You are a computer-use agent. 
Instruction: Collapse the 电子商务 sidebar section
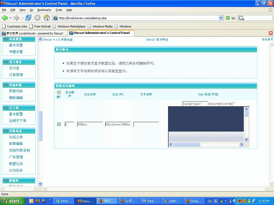click(x=6, y=62)
